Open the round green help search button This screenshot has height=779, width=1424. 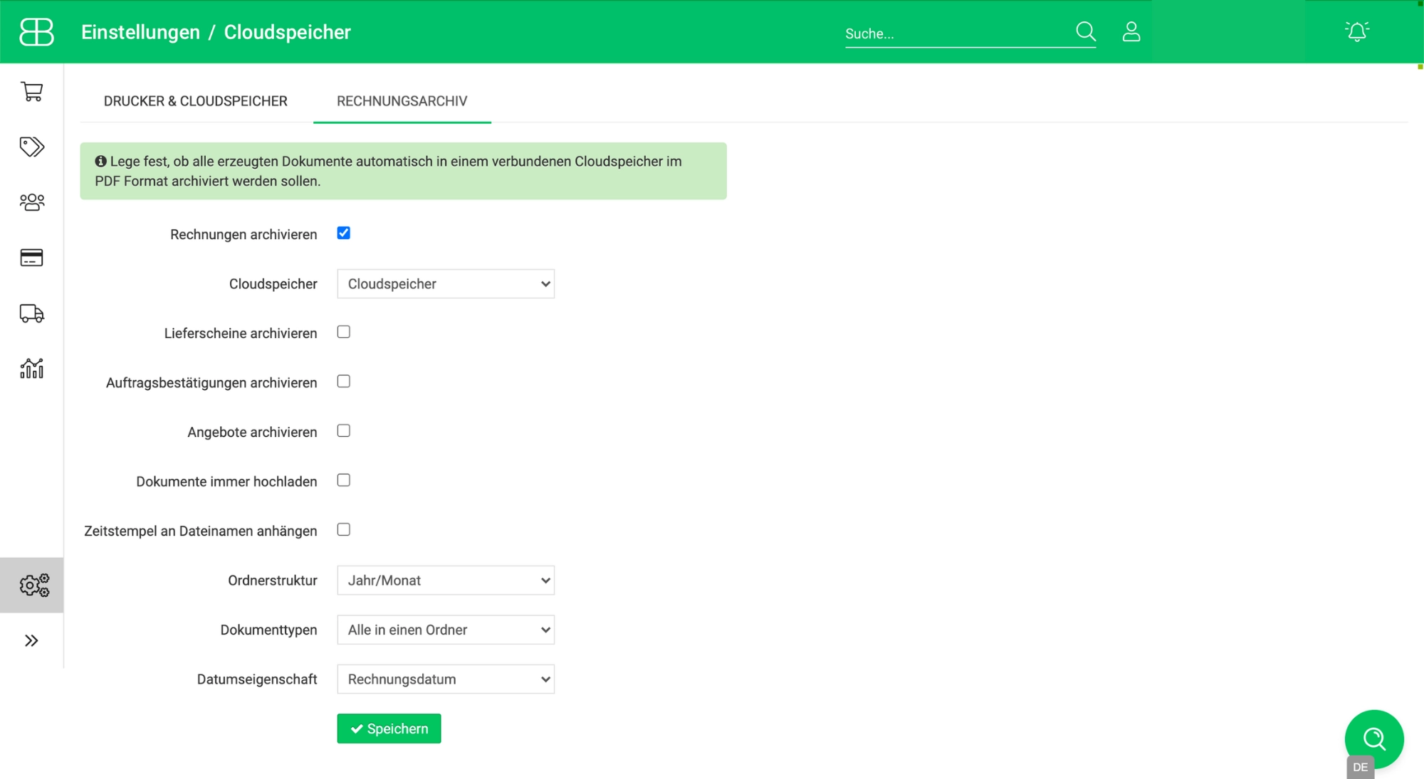click(1374, 739)
